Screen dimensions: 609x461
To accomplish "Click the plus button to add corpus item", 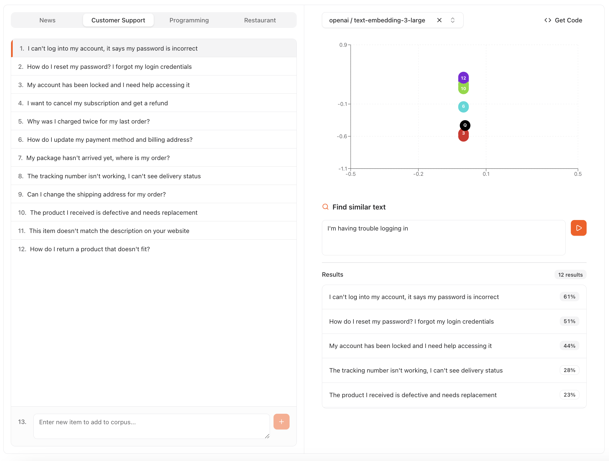I will [x=281, y=421].
